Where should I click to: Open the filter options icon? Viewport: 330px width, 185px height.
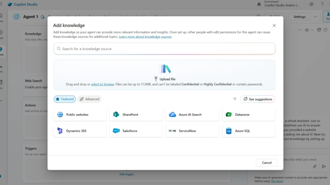pos(235,99)
